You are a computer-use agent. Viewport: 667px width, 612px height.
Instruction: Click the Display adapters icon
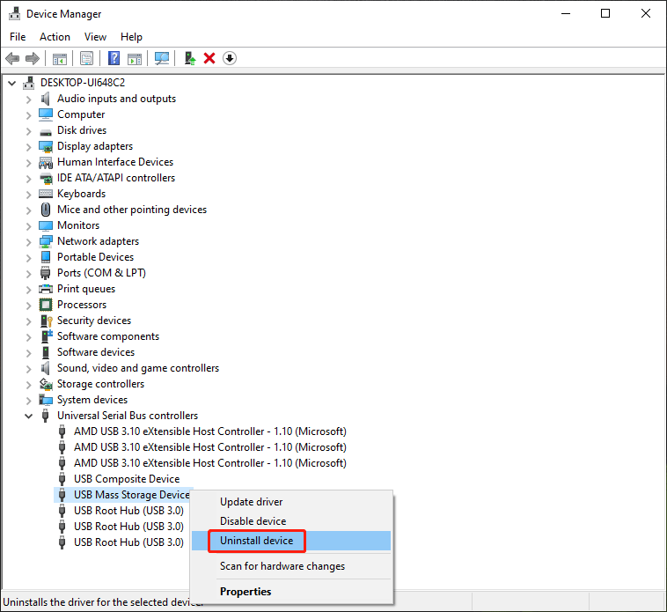(46, 146)
